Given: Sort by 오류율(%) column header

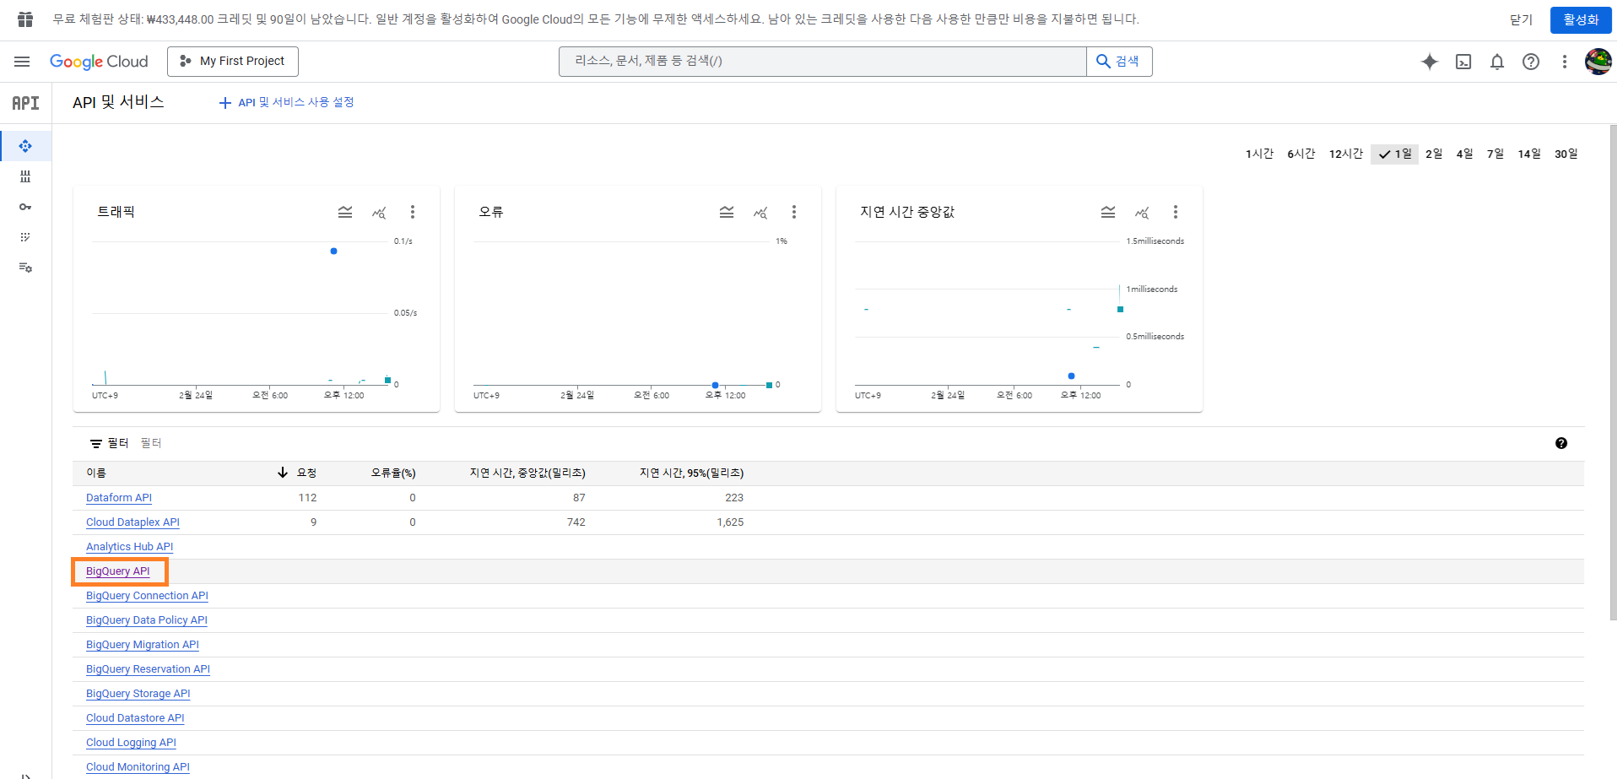Looking at the screenshot, I should 393,473.
